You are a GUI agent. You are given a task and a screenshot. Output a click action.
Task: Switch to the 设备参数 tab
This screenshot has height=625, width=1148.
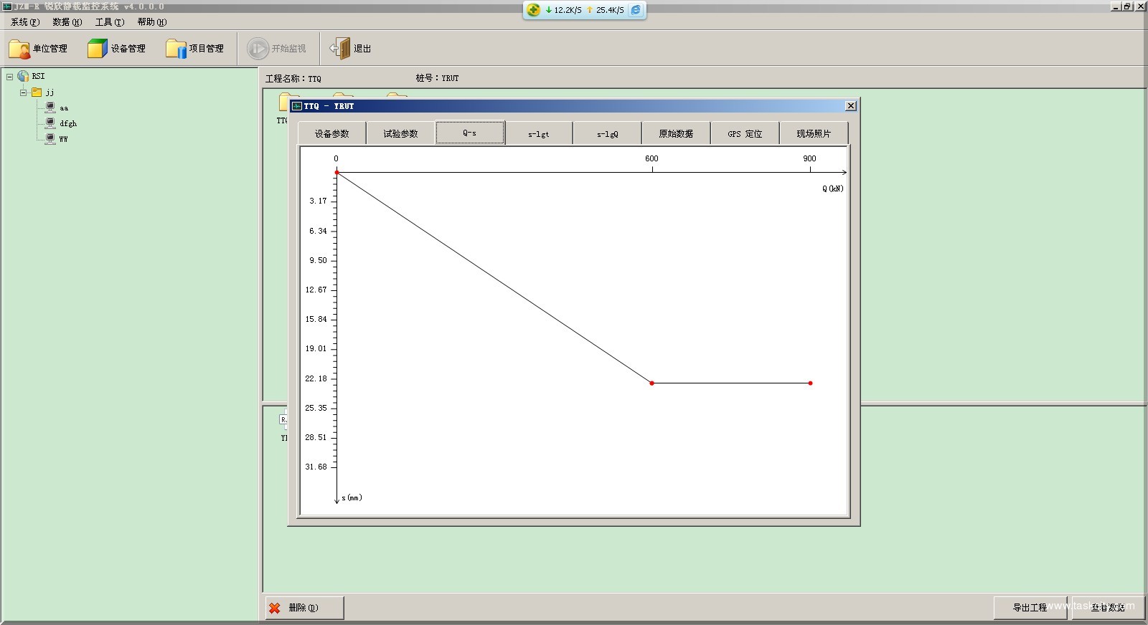331,134
